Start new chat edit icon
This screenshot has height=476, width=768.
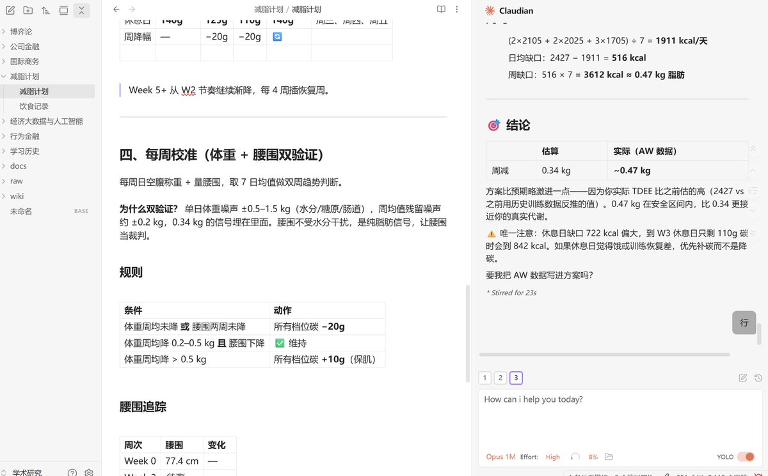click(x=742, y=378)
